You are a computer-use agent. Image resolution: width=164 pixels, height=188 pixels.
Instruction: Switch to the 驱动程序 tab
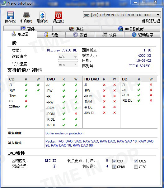pos(142,35)
